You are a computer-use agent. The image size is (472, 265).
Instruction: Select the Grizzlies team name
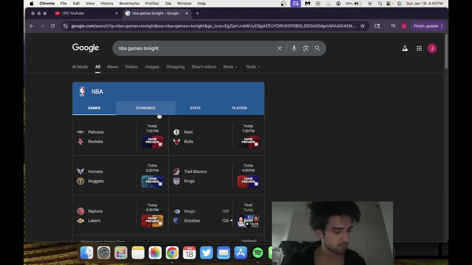coord(192,220)
